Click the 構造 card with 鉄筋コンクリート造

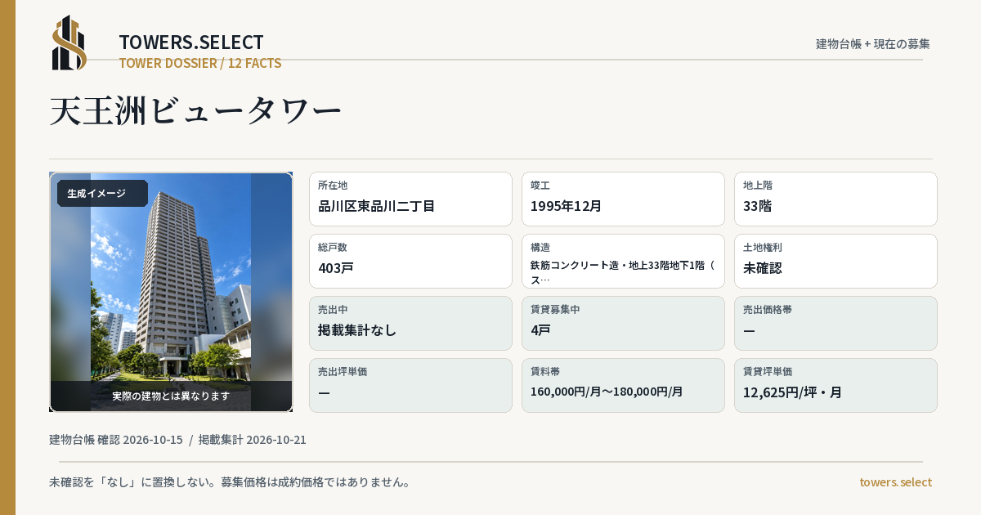point(623,261)
